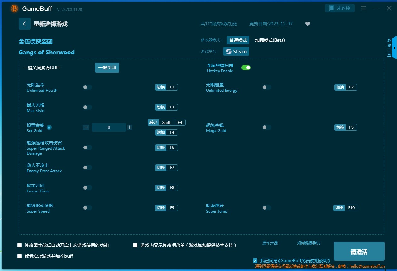The image size is (397, 271).
Task: Switch to enhanced mode (Beta) tab
Action: [270, 40]
